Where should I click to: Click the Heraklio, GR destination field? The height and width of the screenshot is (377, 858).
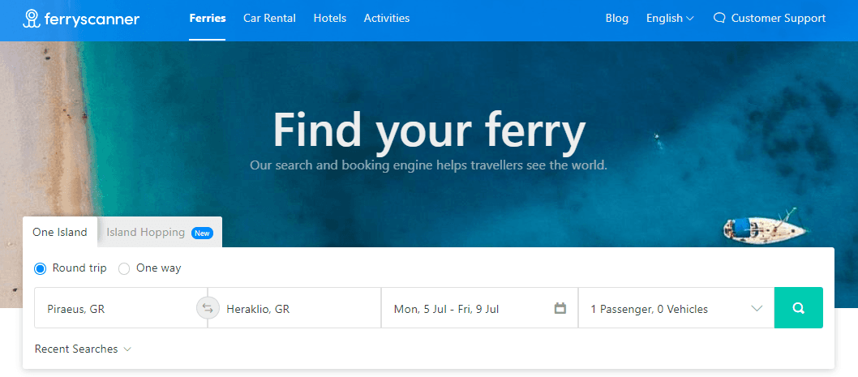pyautogui.click(x=296, y=309)
